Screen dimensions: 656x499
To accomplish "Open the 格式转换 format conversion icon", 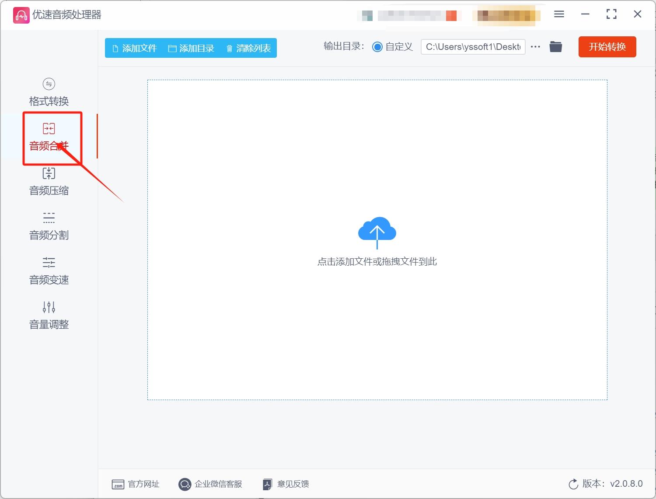I will pyautogui.click(x=49, y=84).
